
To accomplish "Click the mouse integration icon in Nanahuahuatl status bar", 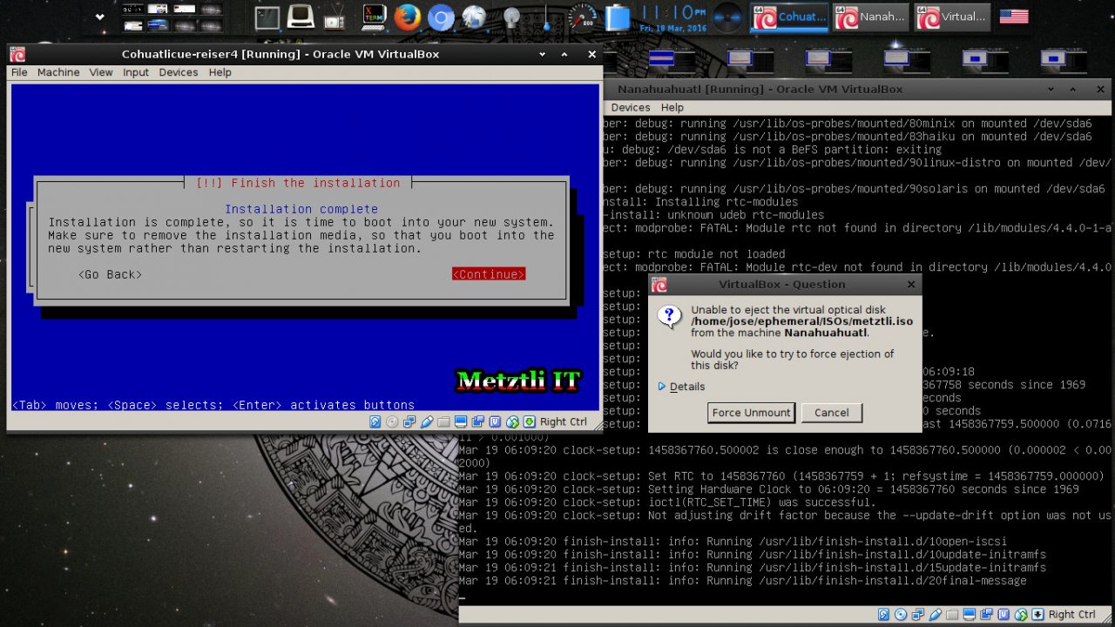I will click(1020, 615).
